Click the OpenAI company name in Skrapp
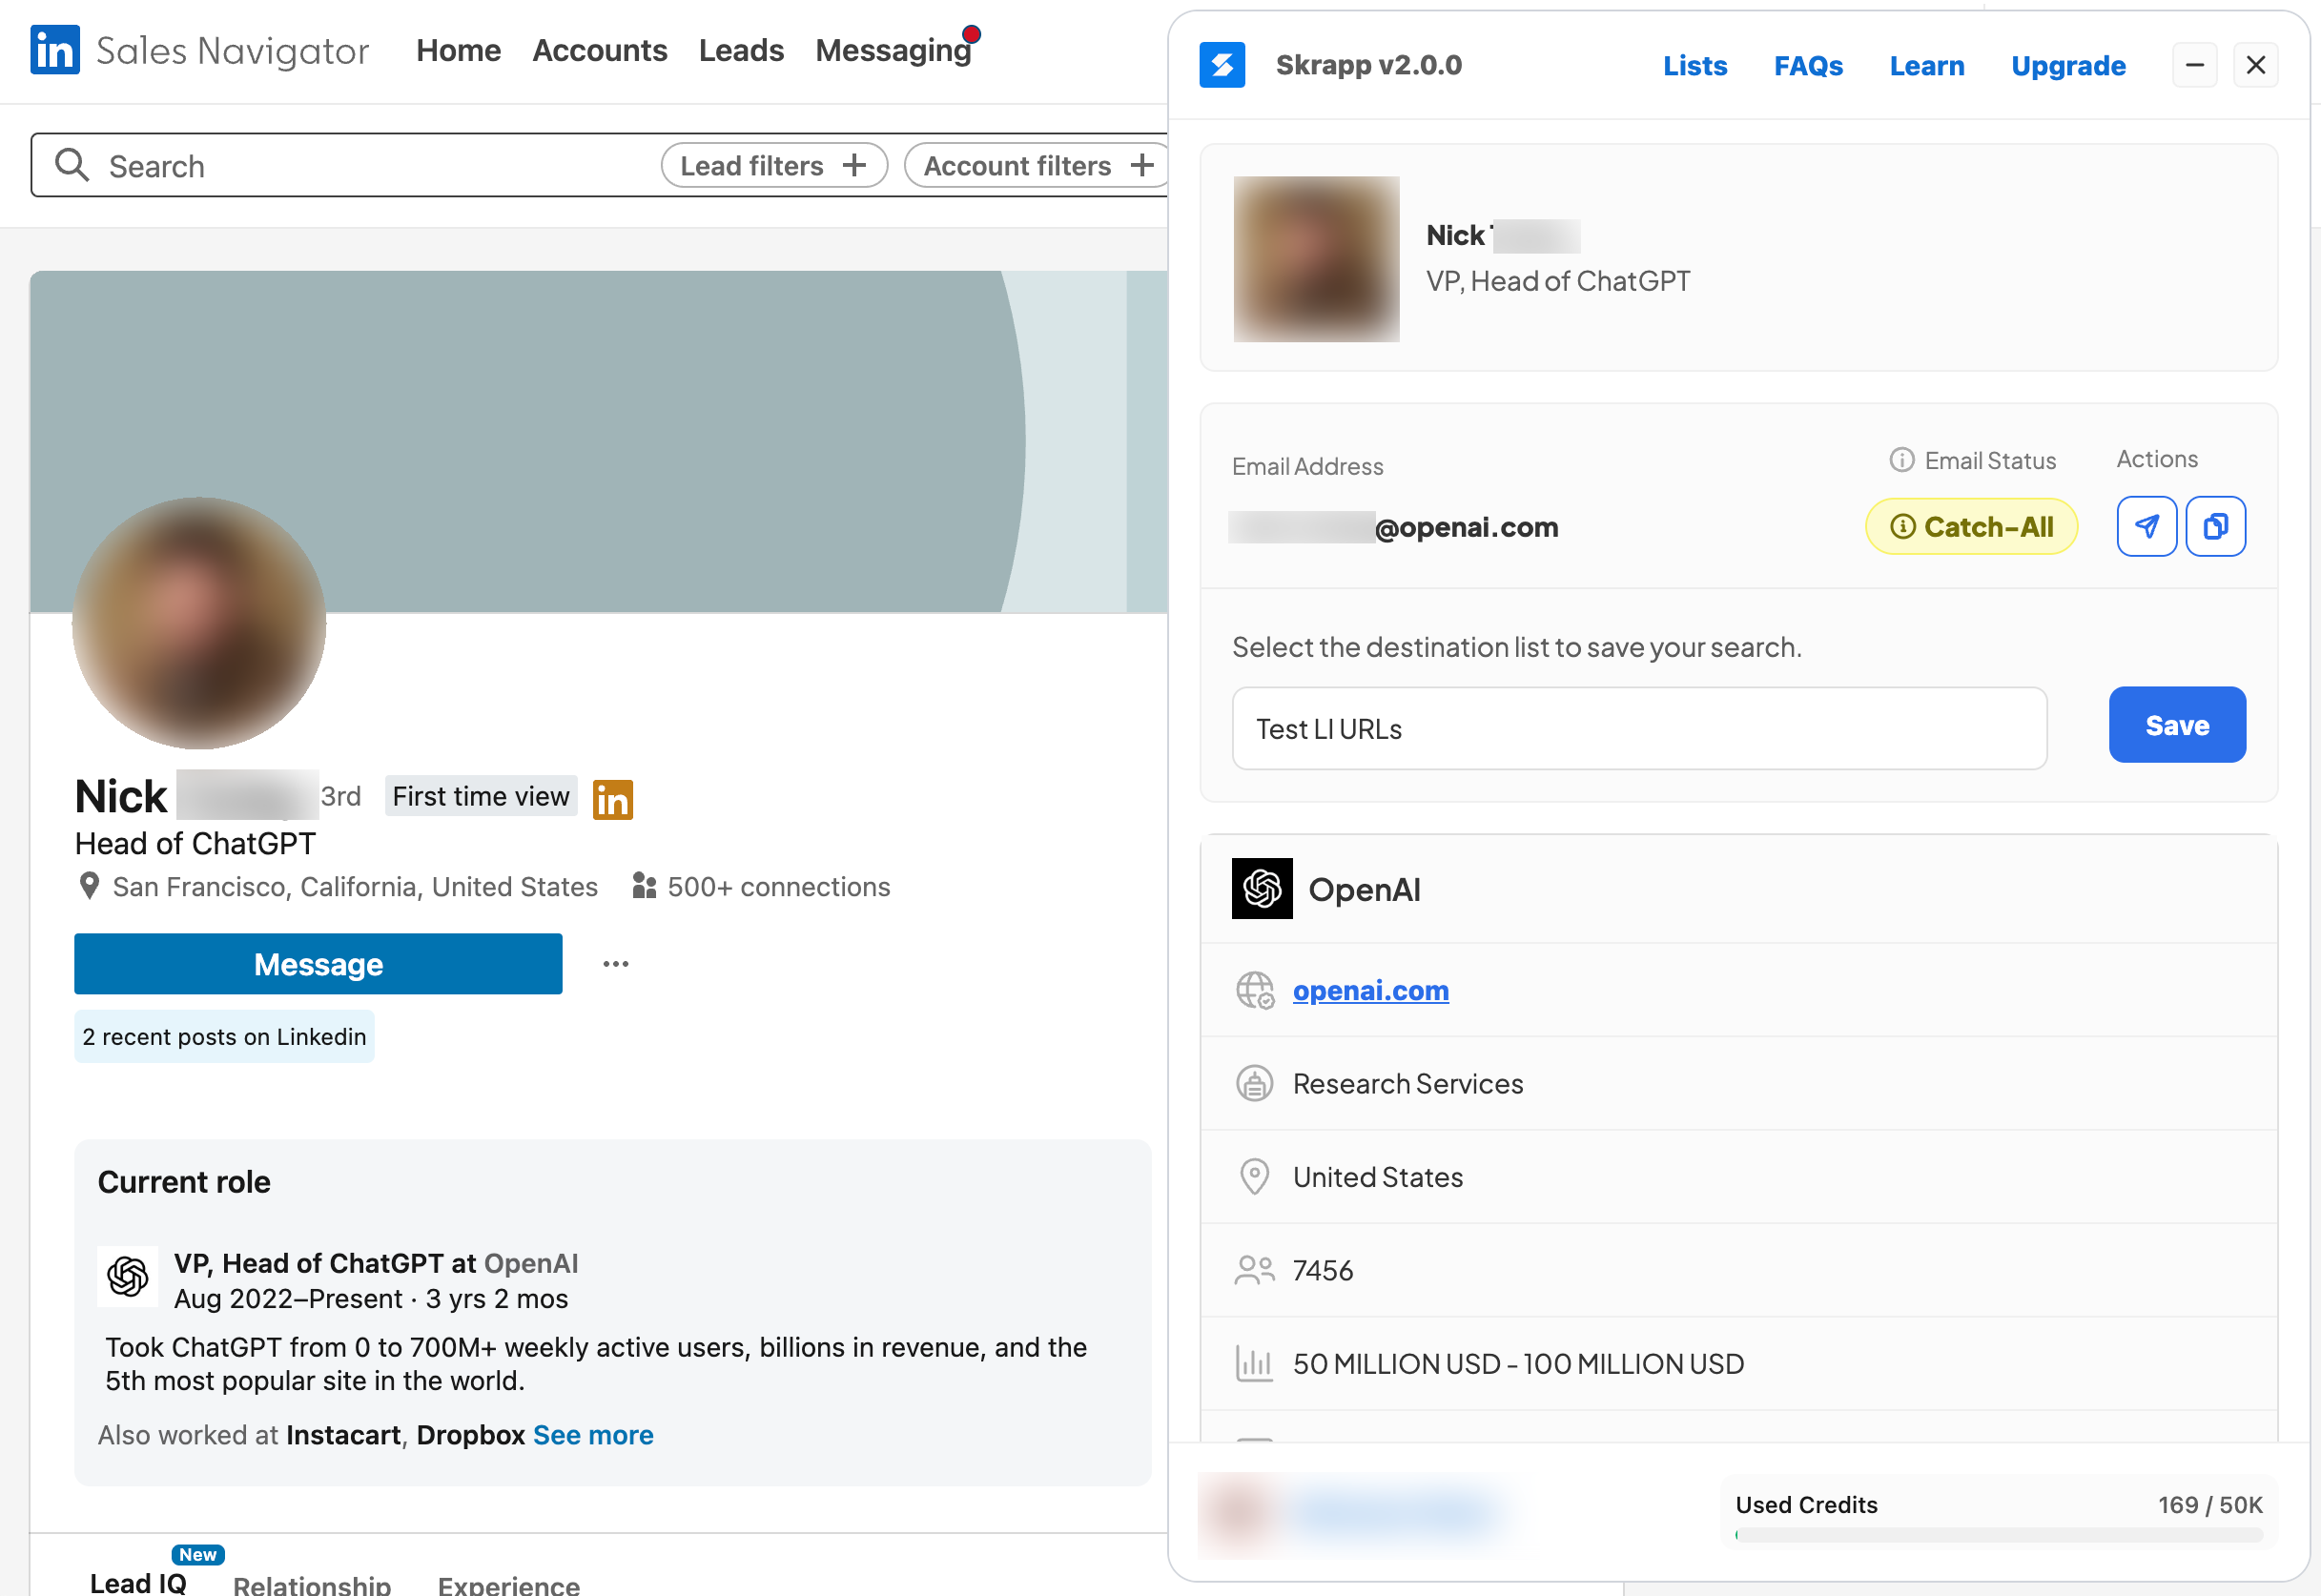The width and height of the screenshot is (2321, 1596). 1364,888
